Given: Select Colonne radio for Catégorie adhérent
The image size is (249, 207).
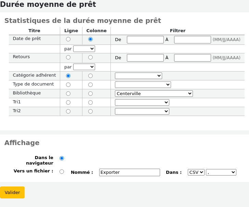Looking at the screenshot, I should pyautogui.click(x=91, y=76).
